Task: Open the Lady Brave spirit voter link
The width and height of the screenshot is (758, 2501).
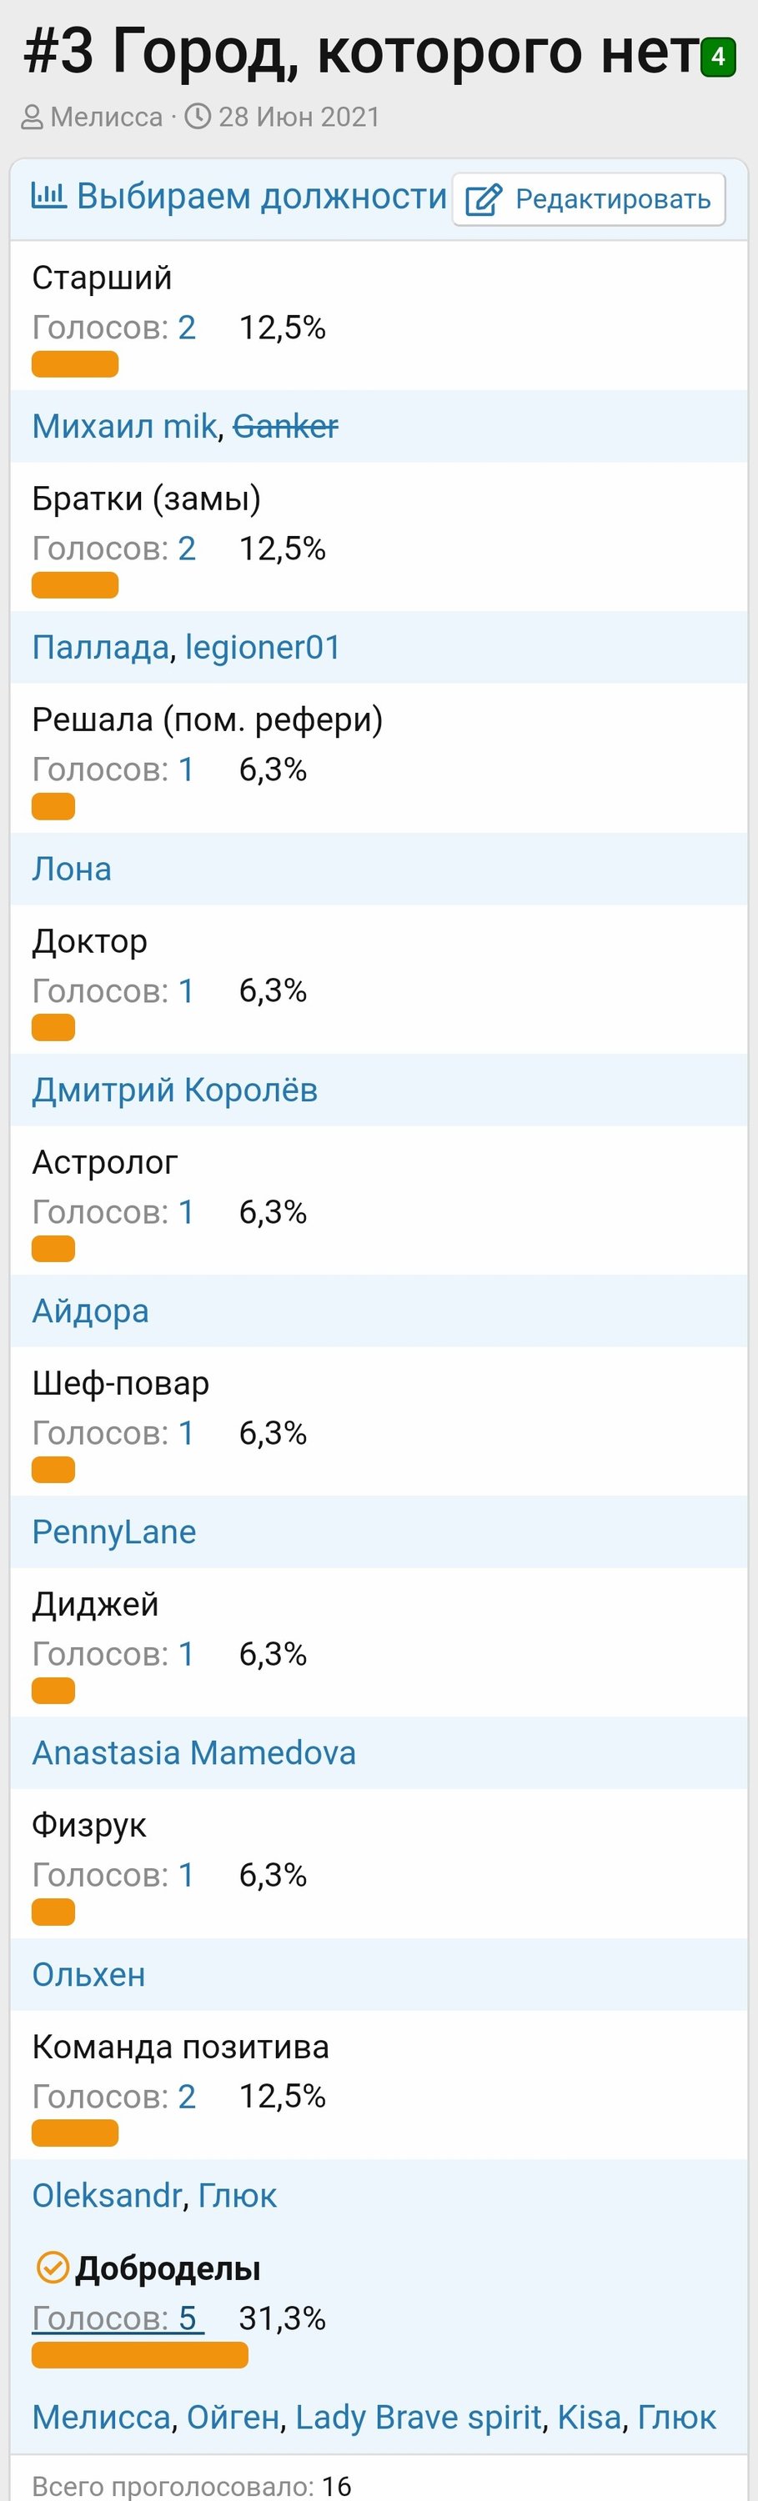Action: (419, 2417)
